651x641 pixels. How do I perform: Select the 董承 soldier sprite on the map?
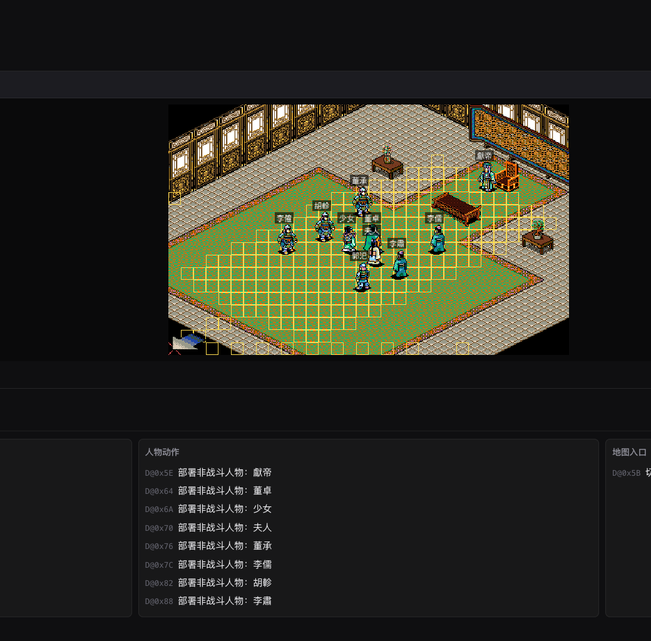(362, 202)
